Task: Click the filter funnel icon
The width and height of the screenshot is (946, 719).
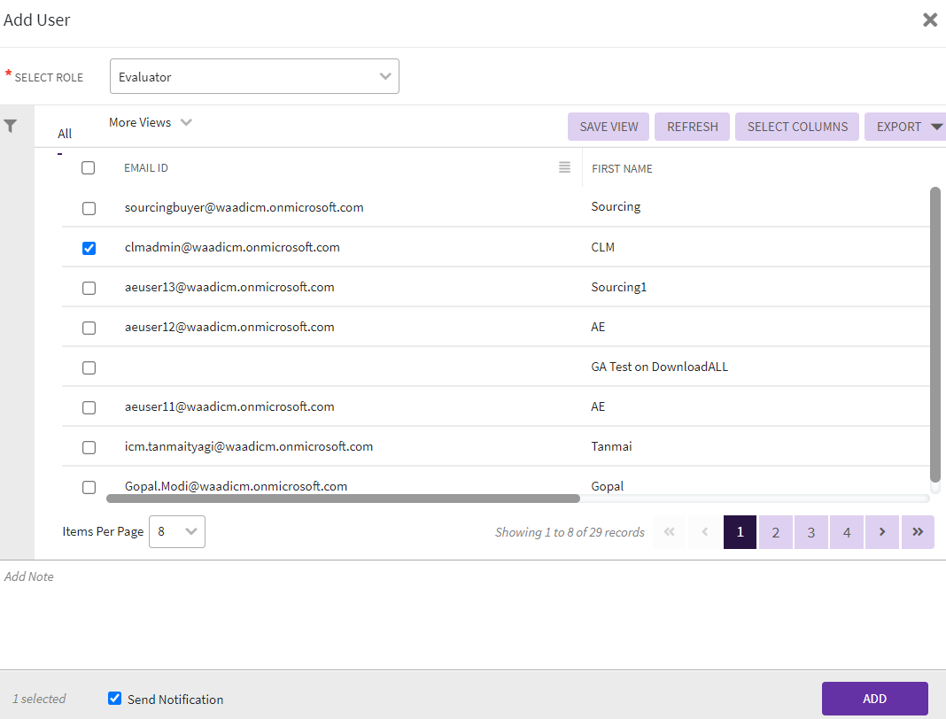Action: (x=11, y=127)
